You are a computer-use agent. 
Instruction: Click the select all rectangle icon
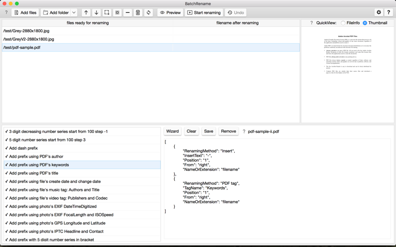point(107,13)
